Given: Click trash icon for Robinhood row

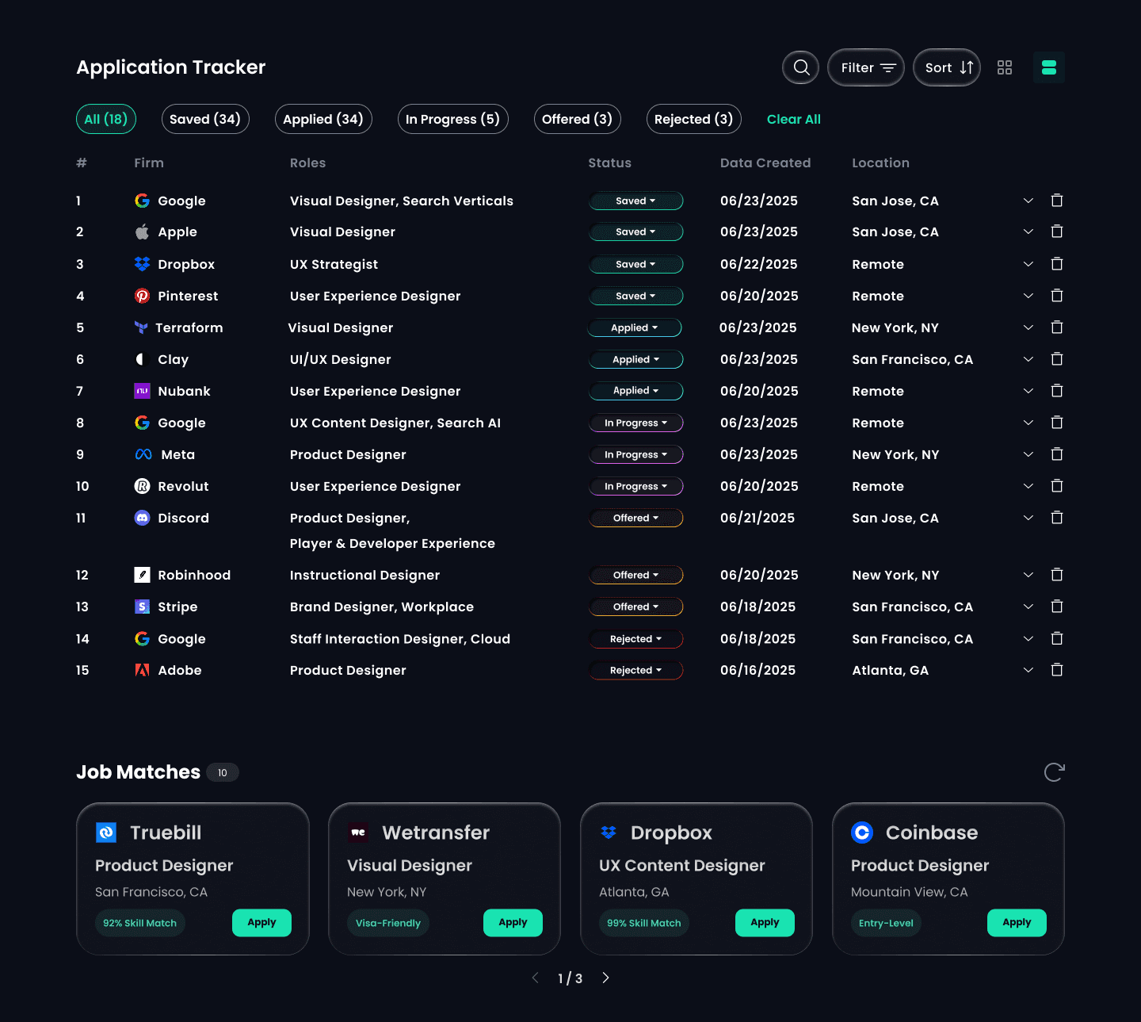Looking at the screenshot, I should pos(1056,575).
